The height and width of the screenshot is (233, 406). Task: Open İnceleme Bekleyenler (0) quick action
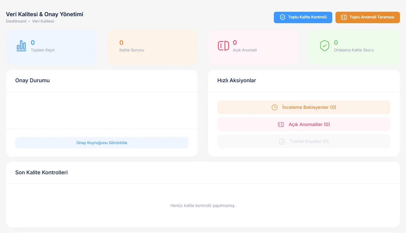[x=309, y=107]
